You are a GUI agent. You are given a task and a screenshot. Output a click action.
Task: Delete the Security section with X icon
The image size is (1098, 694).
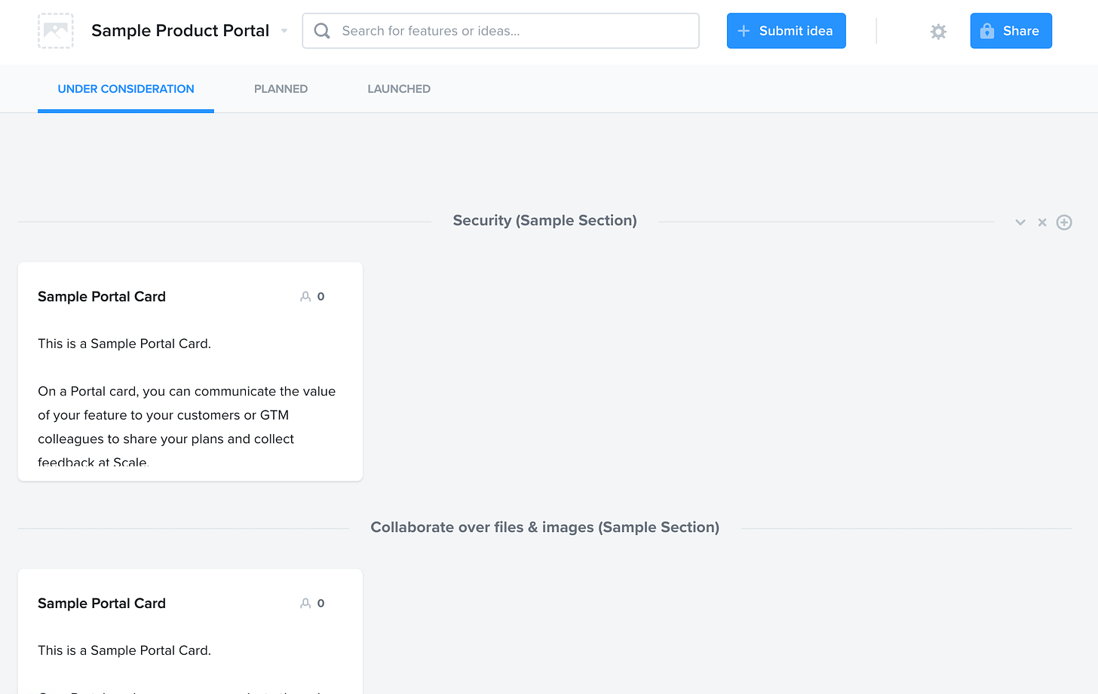coord(1042,222)
